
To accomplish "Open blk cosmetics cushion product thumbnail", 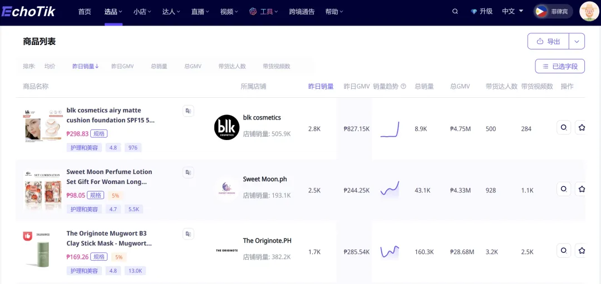I will coord(43,126).
